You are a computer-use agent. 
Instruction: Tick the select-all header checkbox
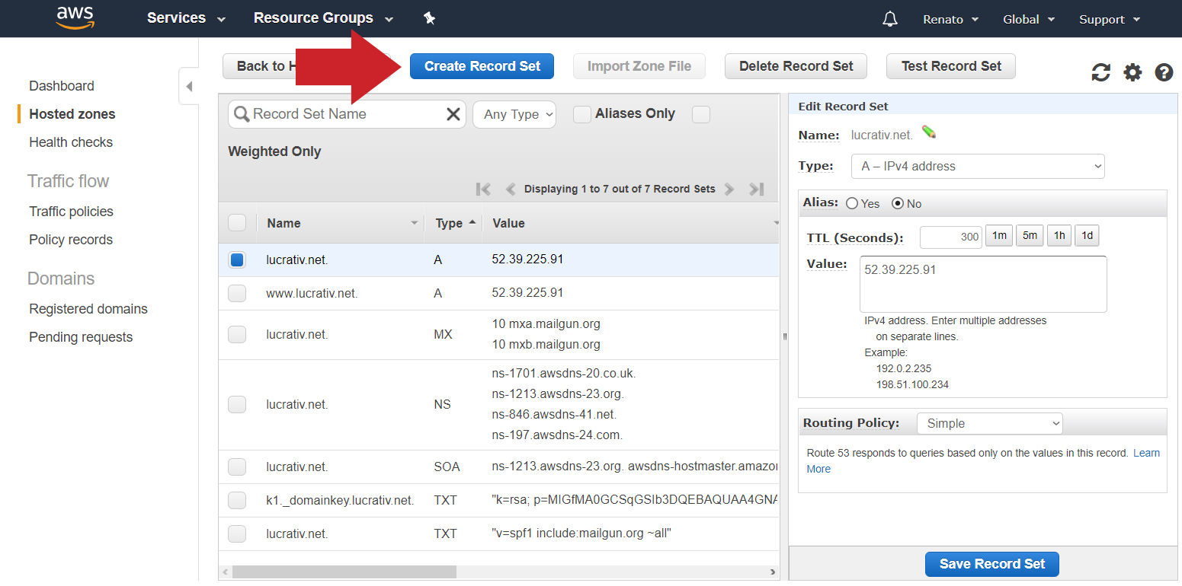coord(237,223)
